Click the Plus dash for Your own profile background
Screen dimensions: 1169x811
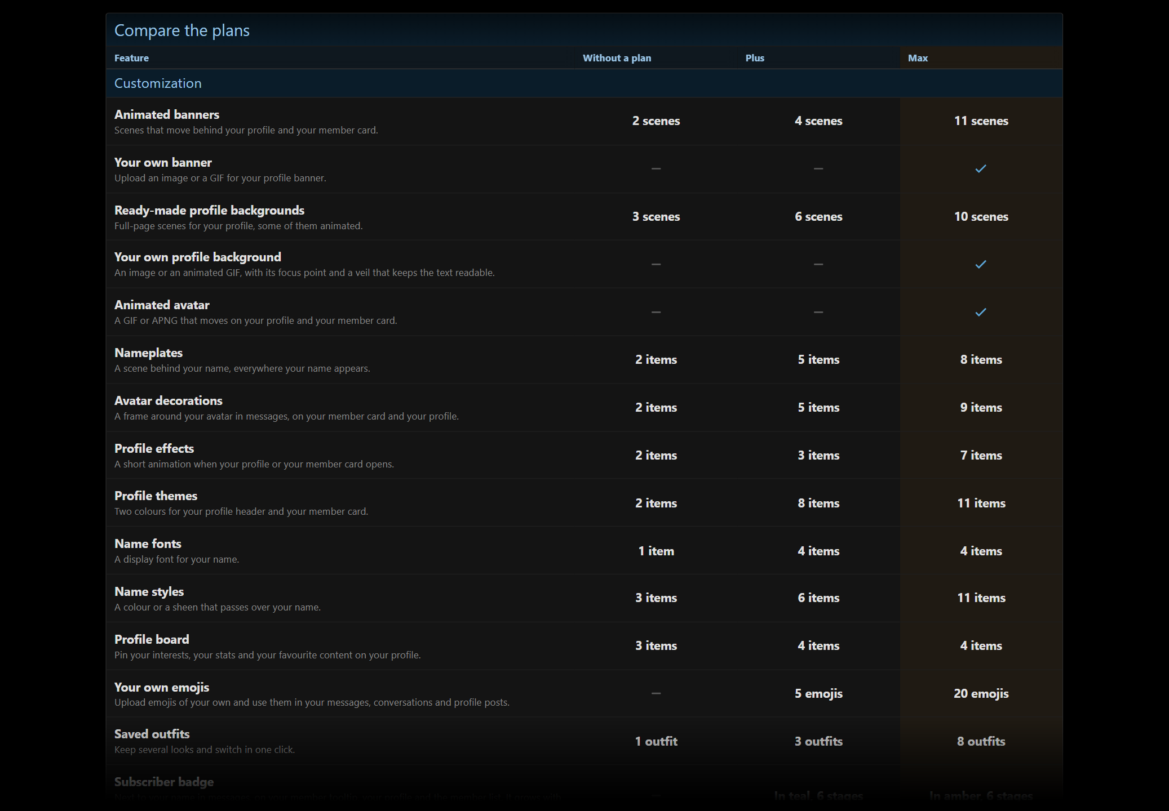tap(818, 264)
